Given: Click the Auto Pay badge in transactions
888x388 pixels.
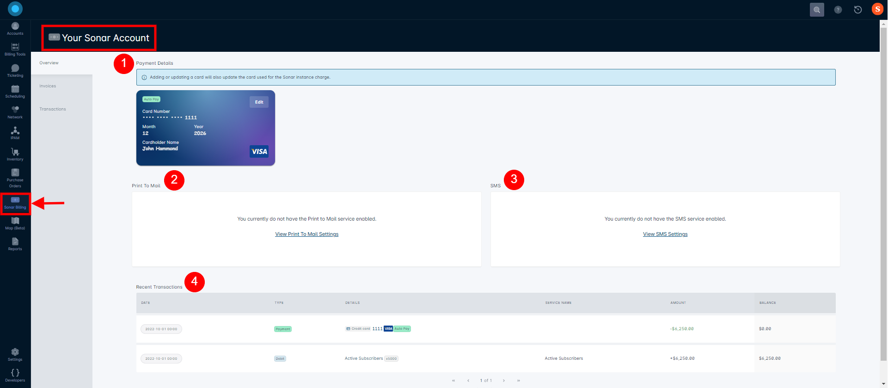Looking at the screenshot, I should point(402,329).
